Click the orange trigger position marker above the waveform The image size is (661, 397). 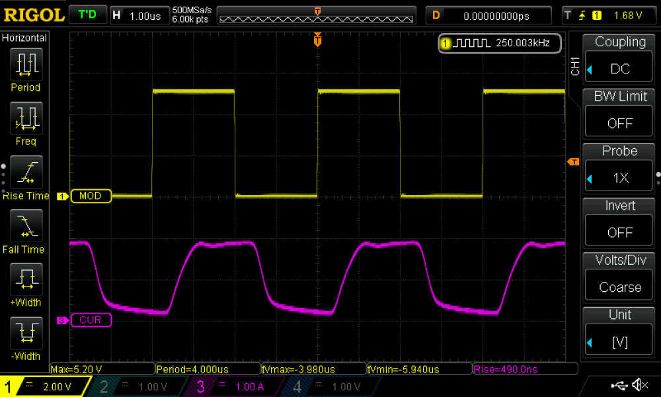pos(317,40)
